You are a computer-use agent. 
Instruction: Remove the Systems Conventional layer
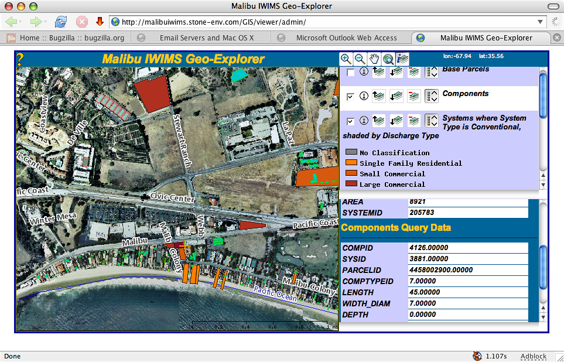pyautogui.click(x=413, y=121)
